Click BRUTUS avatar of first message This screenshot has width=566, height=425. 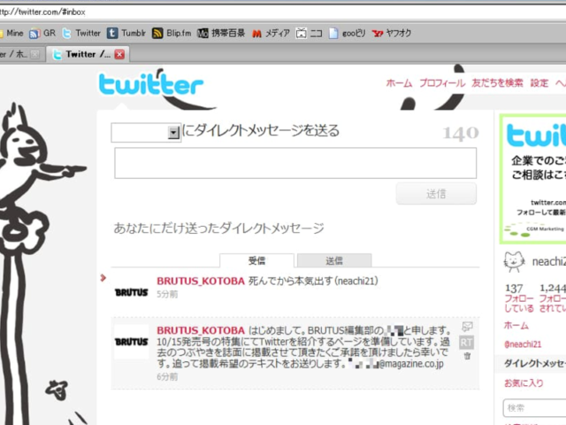pos(132,292)
